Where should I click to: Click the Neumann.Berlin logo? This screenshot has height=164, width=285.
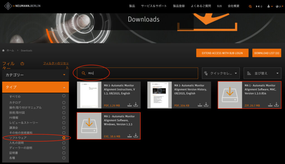click(22, 6)
